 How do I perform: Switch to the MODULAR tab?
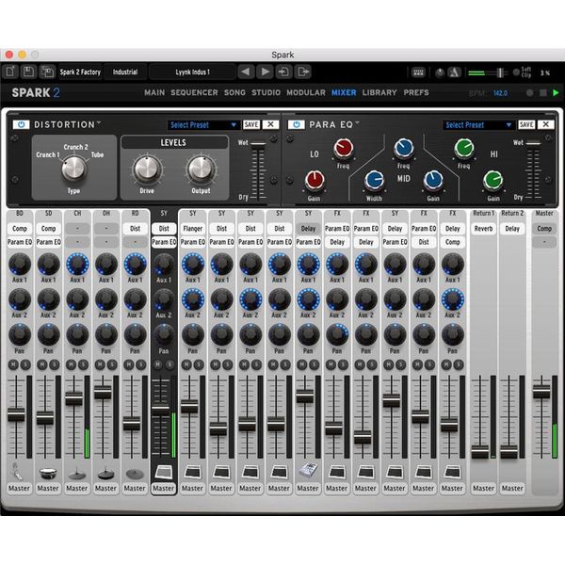coord(306,92)
